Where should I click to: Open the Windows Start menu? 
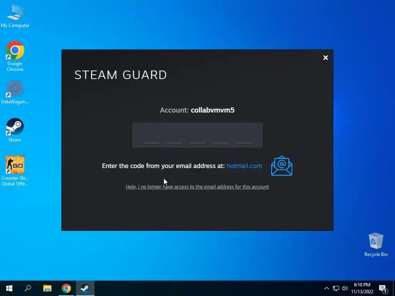pyautogui.click(x=9, y=288)
